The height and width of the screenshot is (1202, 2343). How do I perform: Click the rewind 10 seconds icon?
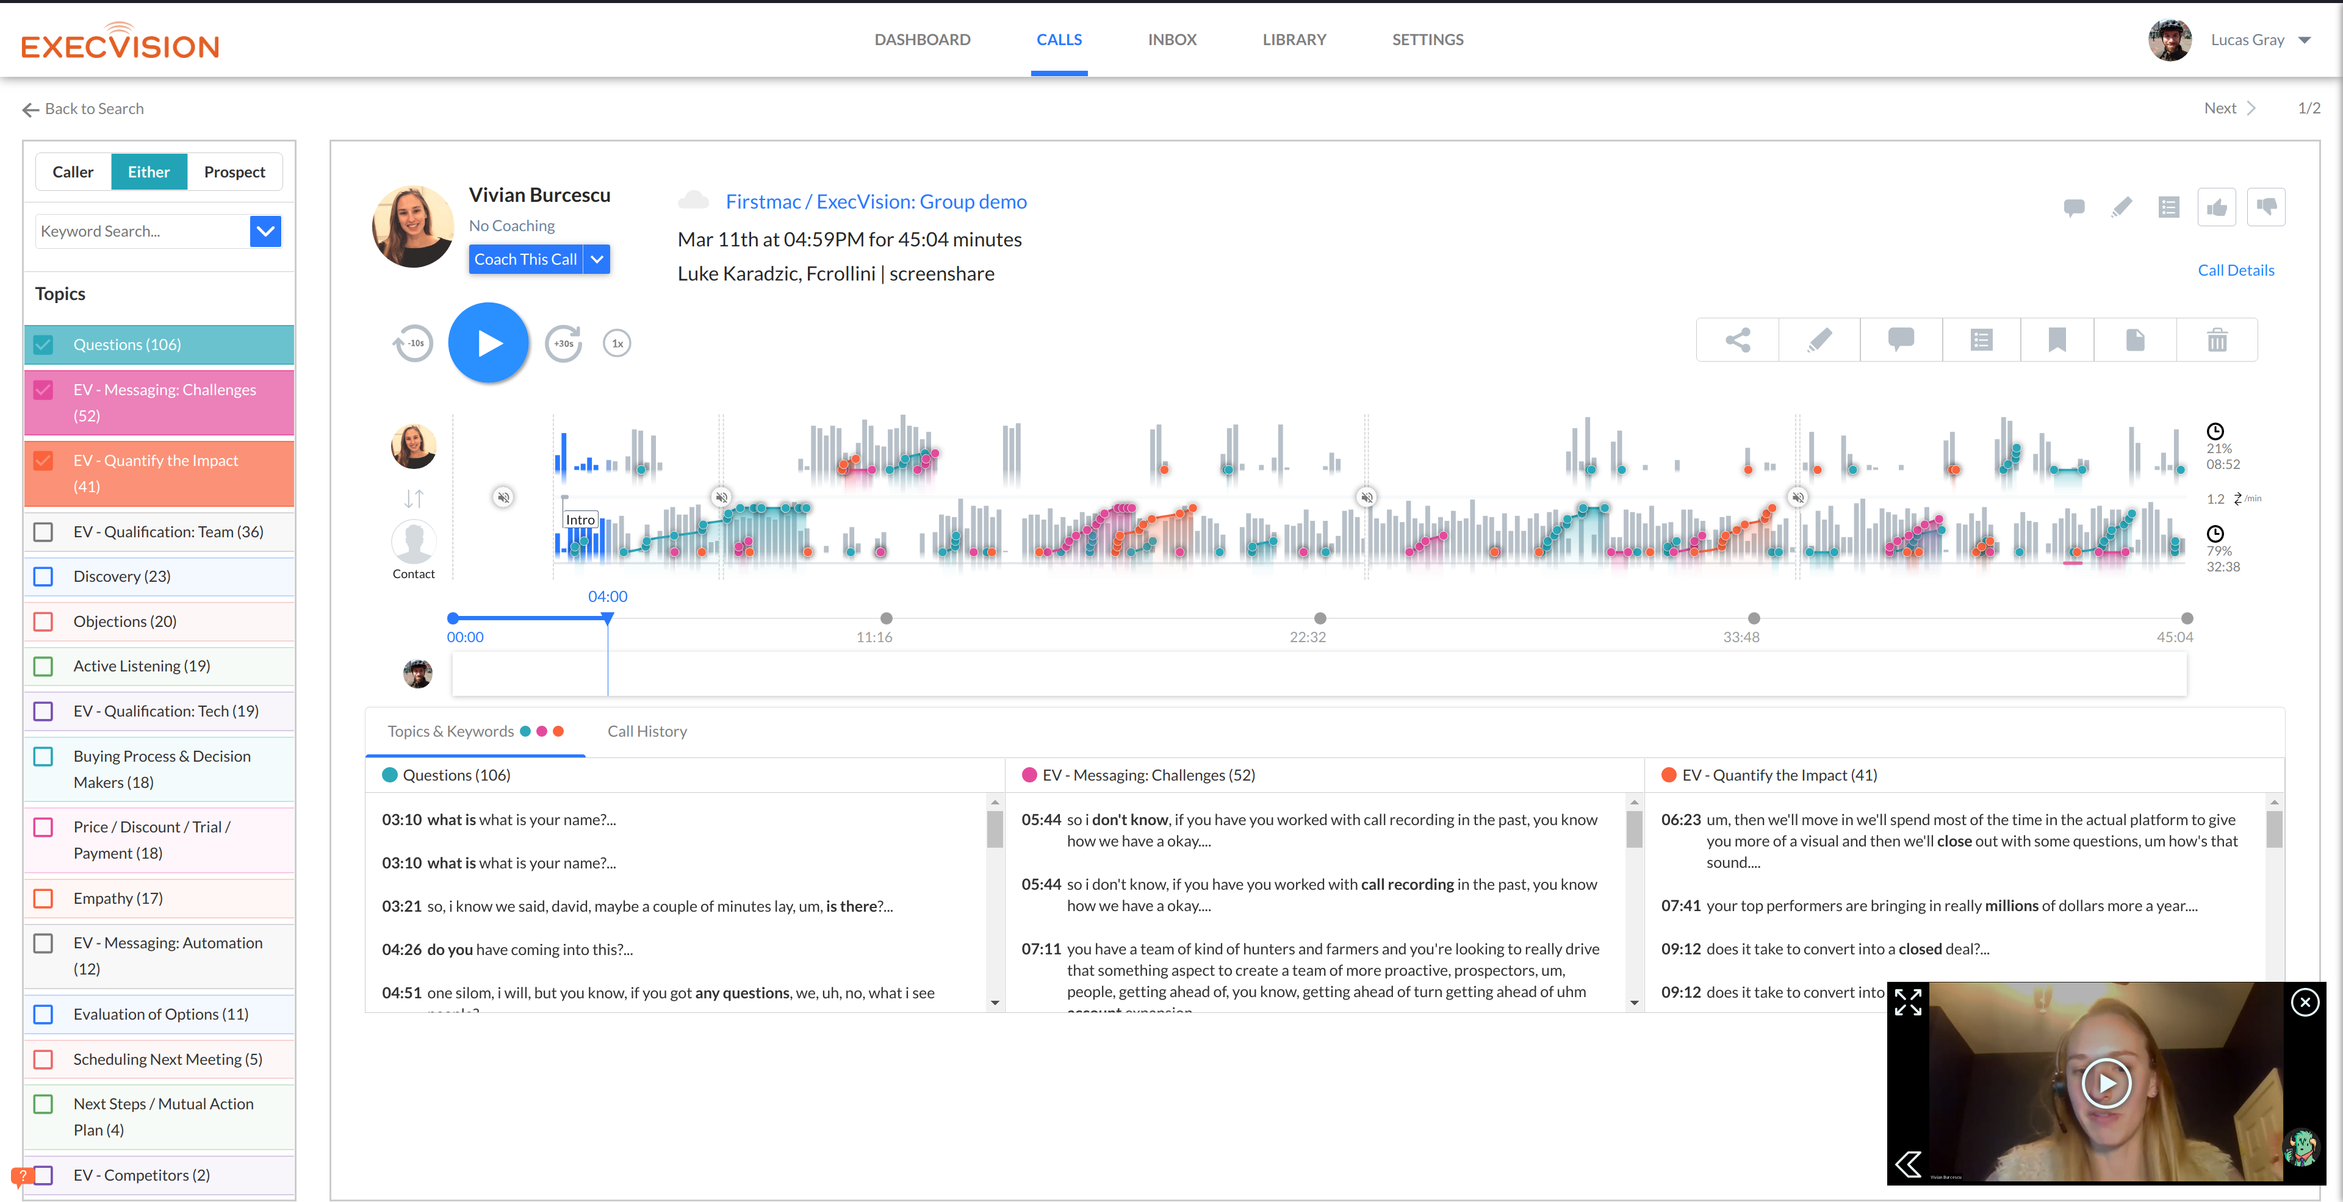(414, 344)
